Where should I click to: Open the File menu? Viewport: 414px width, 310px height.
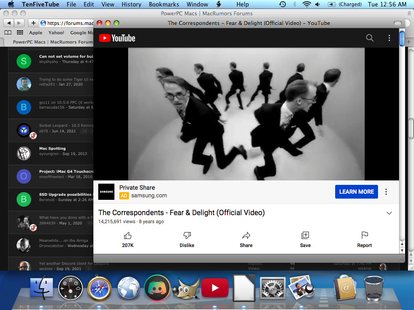pos(71,4)
